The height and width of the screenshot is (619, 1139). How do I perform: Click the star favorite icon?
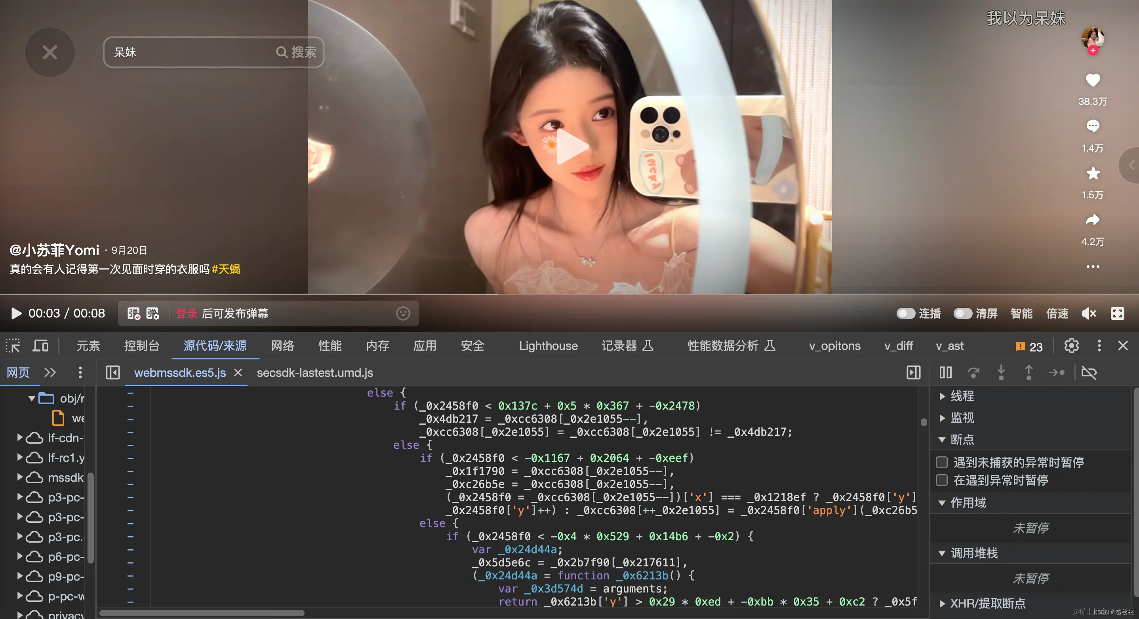pyautogui.click(x=1093, y=173)
